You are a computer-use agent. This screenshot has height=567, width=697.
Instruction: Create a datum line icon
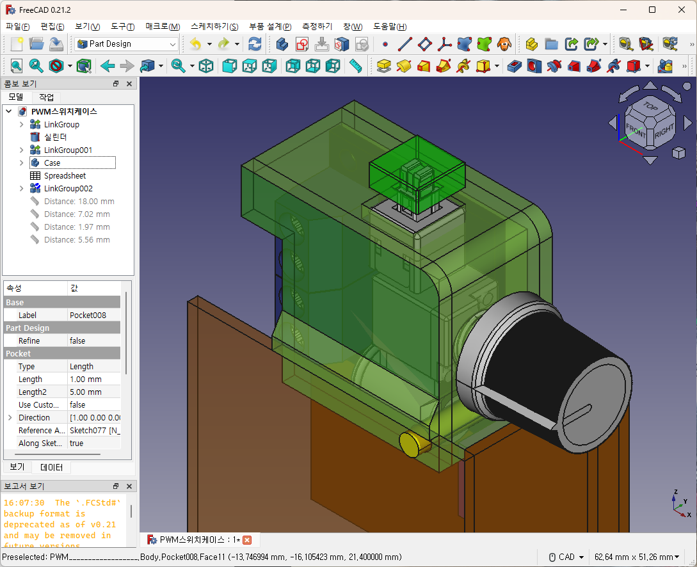pyautogui.click(x=405, y=44)
